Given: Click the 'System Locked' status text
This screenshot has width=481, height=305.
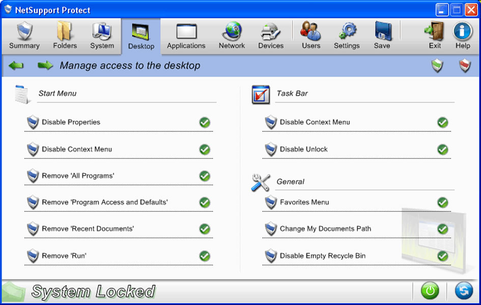Looking at the screenshot, I should coord(94,291).
